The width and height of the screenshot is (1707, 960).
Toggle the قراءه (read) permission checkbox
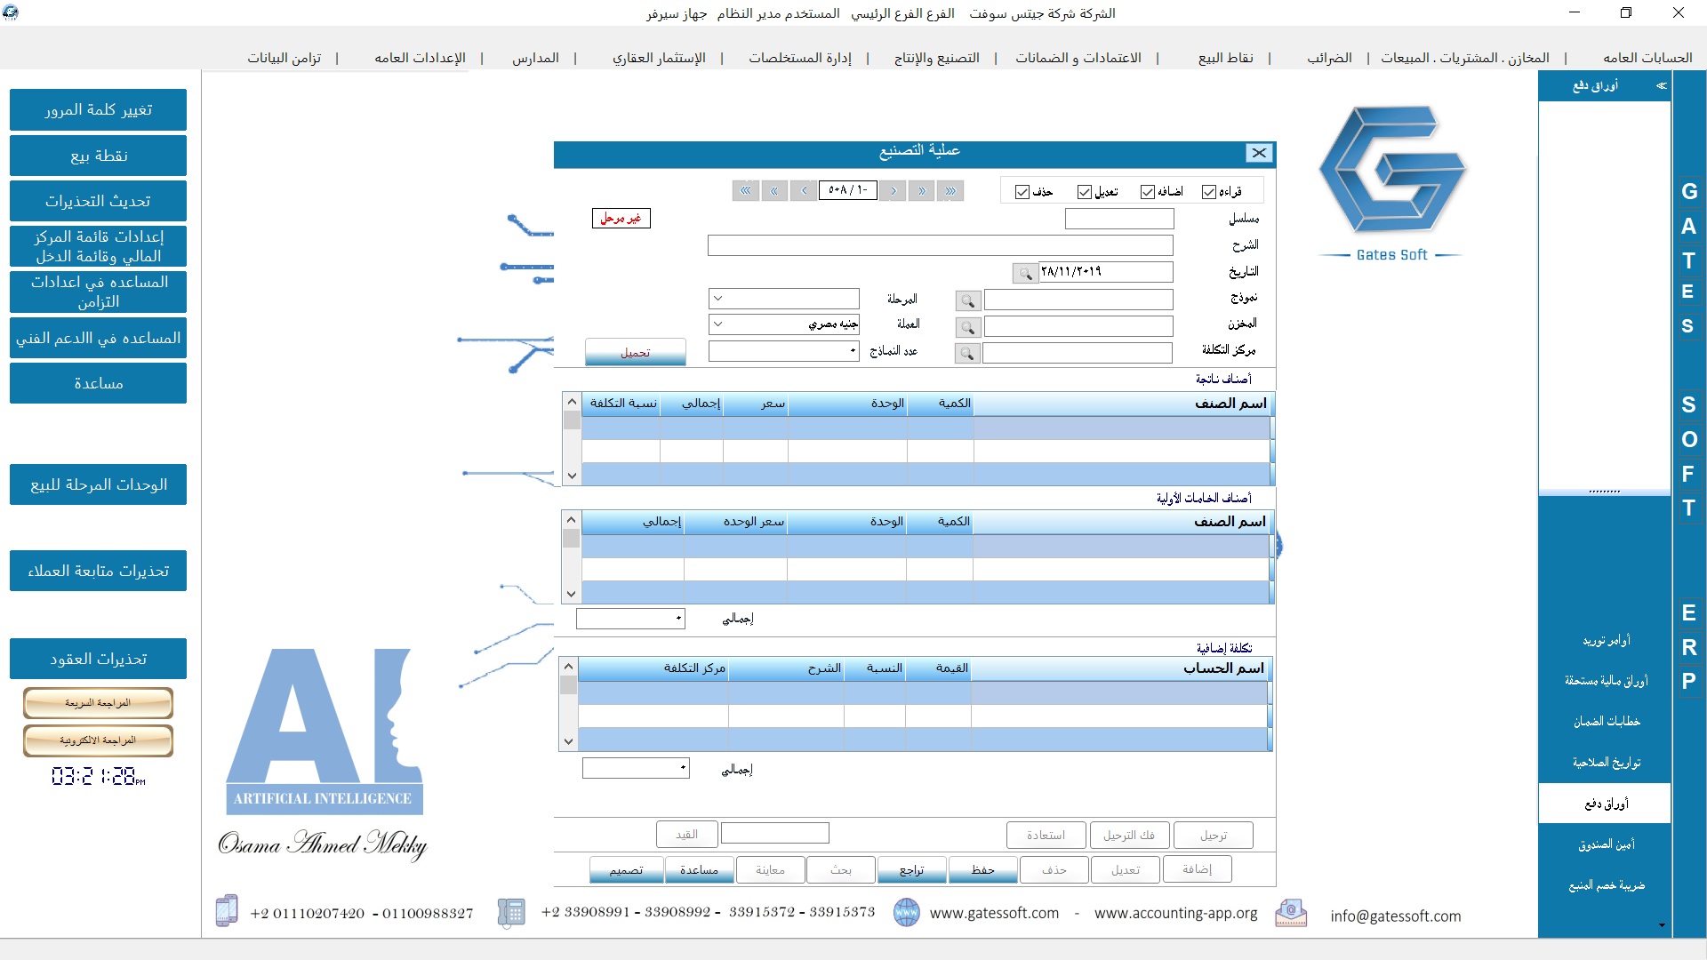pyautogui.click(x=1208, y=192)
